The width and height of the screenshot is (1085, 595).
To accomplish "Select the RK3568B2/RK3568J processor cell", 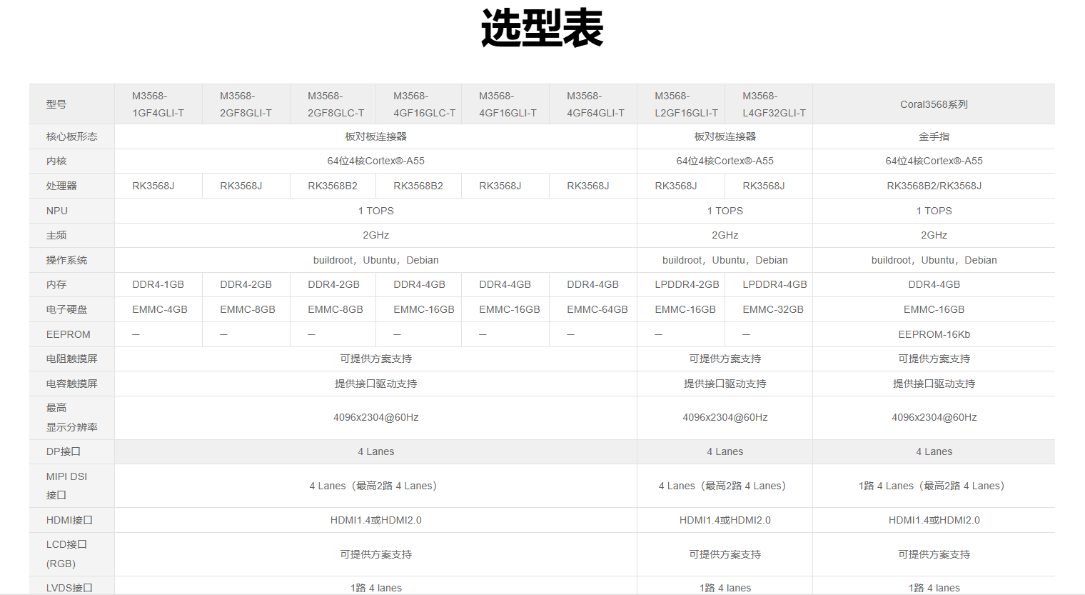I will tap(934, 186).
